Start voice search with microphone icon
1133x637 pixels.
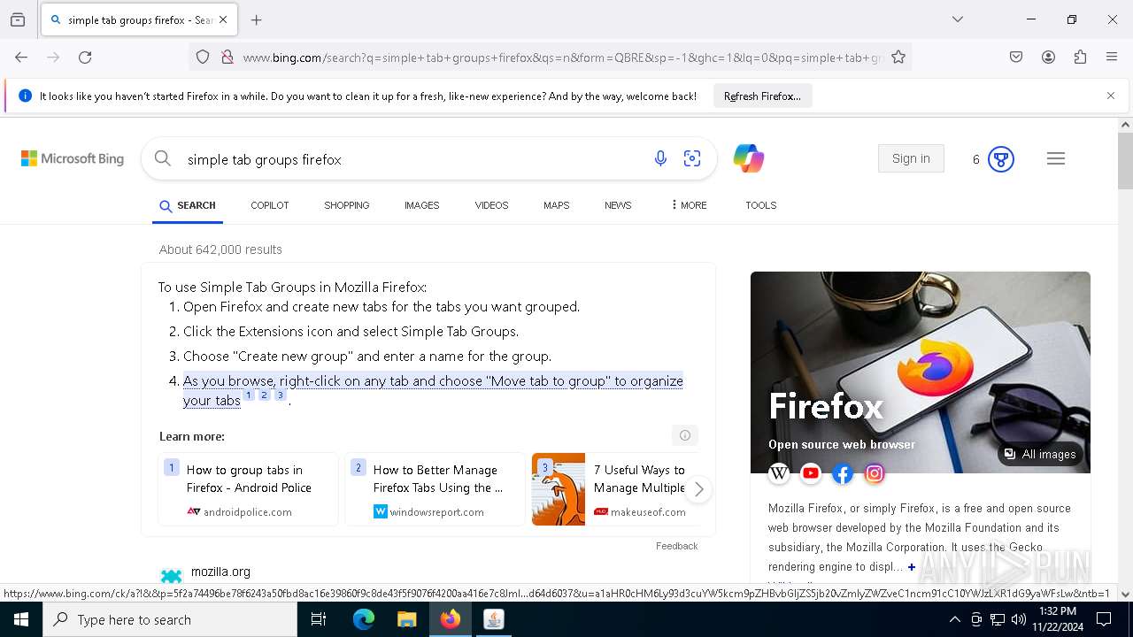tap(660, 158)
